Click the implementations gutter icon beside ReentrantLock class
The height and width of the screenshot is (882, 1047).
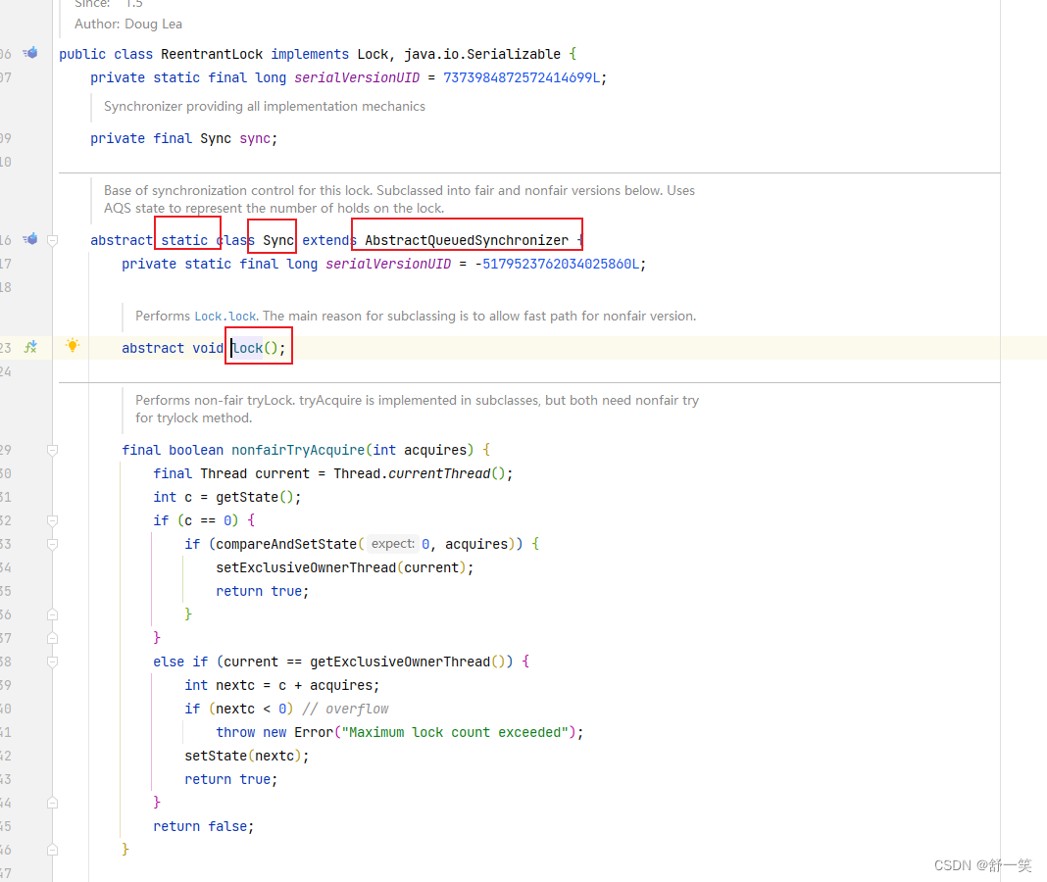point(30,53)
